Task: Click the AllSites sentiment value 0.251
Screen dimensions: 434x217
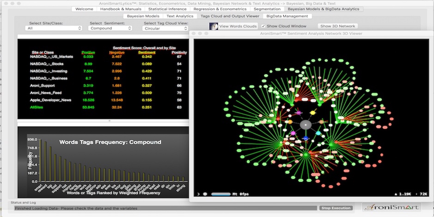Action: point(147,107)
